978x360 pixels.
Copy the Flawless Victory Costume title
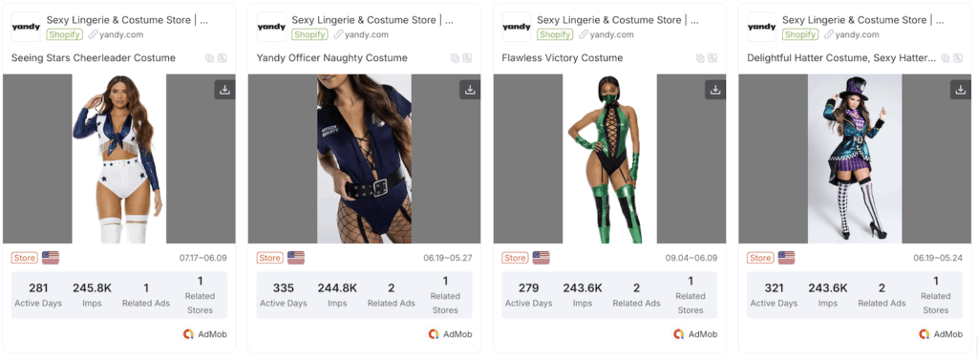pyautogui.click(x=700, y=58)
